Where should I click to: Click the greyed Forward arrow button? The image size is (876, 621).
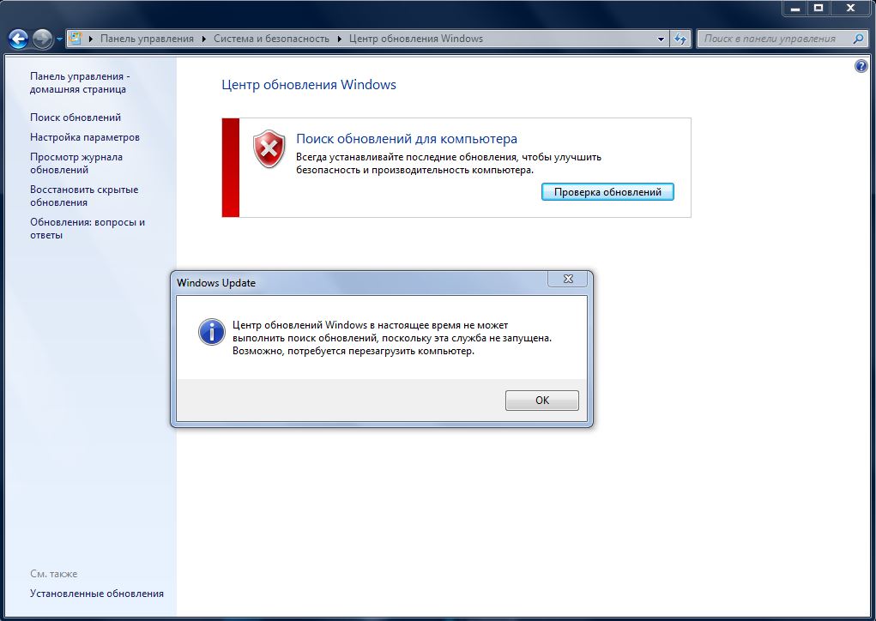coord(42,39)
